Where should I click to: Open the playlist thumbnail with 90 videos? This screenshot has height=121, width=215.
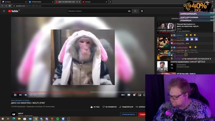pyautogui.click(x=166, y=67)
